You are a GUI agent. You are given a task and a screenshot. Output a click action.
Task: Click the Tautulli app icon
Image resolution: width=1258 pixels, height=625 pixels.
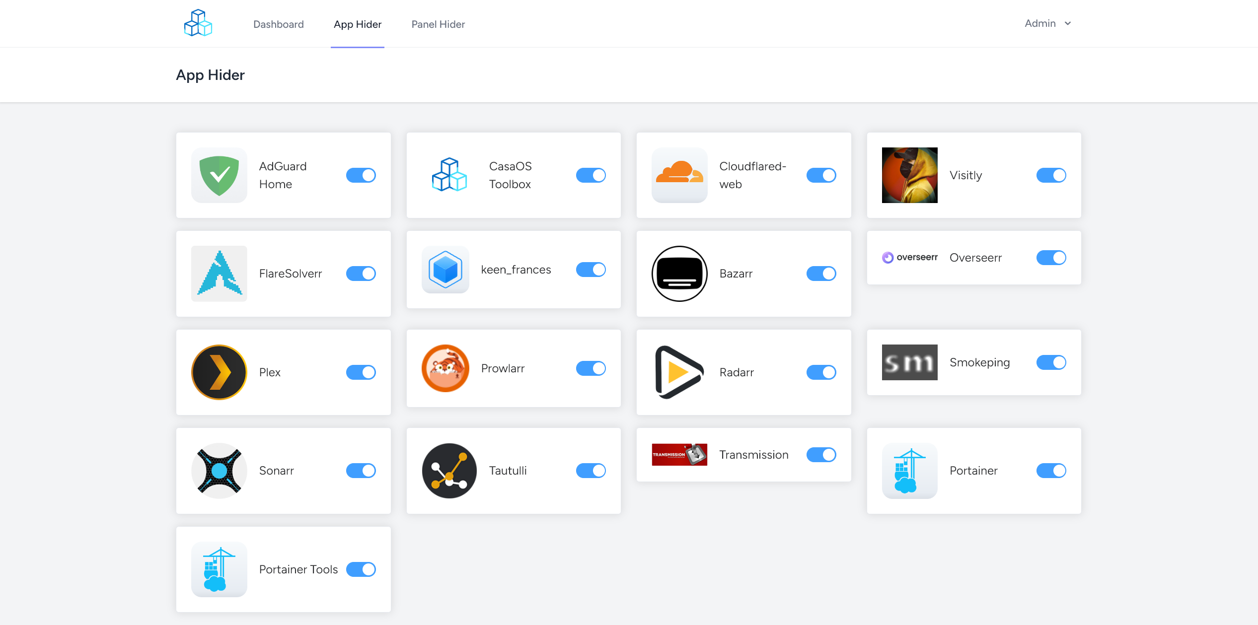click(449, 471)
